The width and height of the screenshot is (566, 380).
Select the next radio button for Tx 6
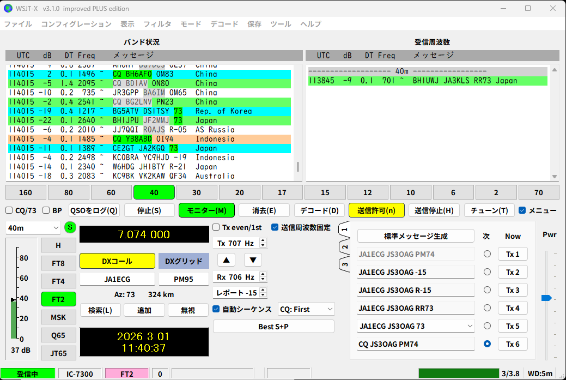[488, 344]
